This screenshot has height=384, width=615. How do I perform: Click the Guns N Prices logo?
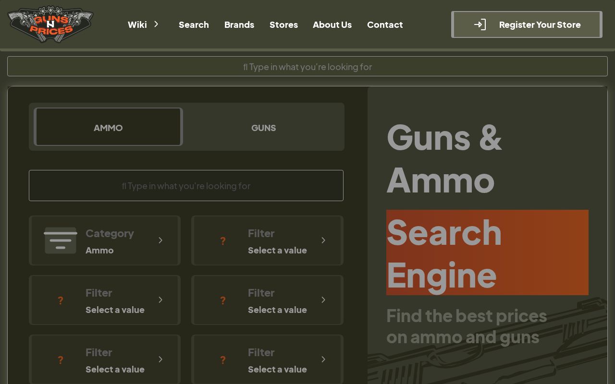tap(50, 24)
